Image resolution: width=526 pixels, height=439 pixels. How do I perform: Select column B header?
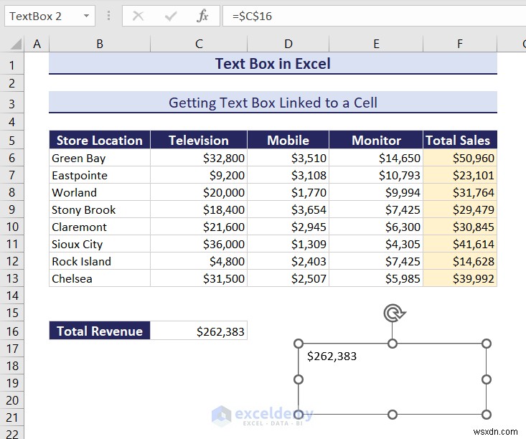(x=100, y=44)
